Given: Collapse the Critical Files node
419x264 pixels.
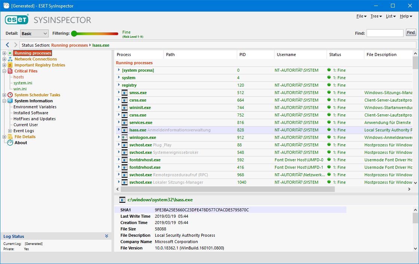Looking at the screenshot, I should click(x=4, y=71).
